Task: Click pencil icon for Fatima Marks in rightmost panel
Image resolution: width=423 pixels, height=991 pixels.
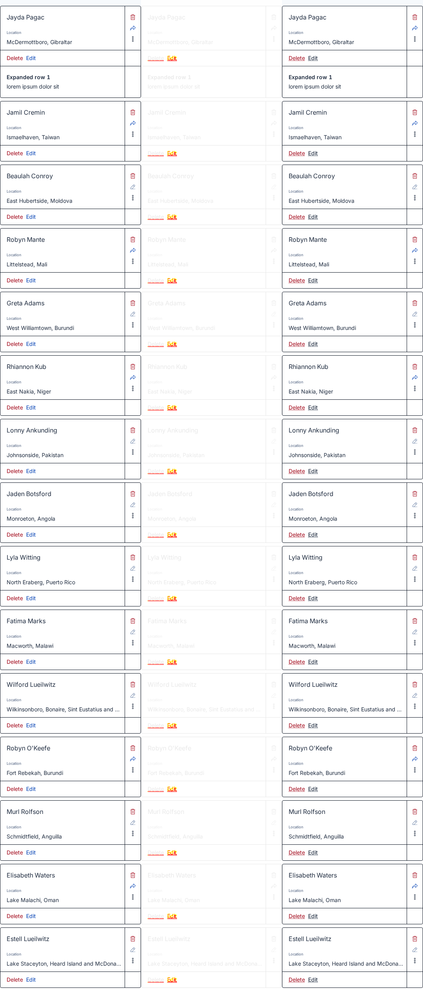Action: (x=415, y=632)
